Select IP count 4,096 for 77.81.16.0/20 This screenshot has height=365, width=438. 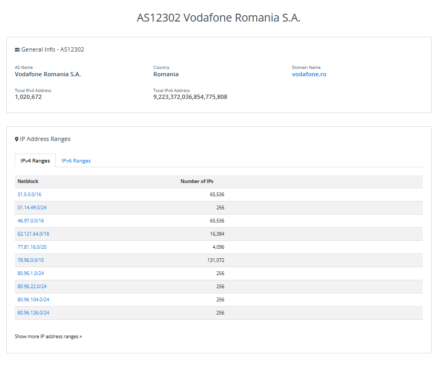218,247
